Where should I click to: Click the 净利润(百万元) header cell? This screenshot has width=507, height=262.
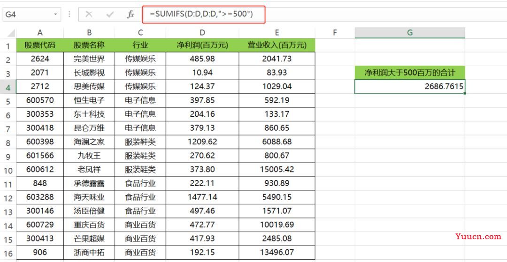[x=202, y=45]
